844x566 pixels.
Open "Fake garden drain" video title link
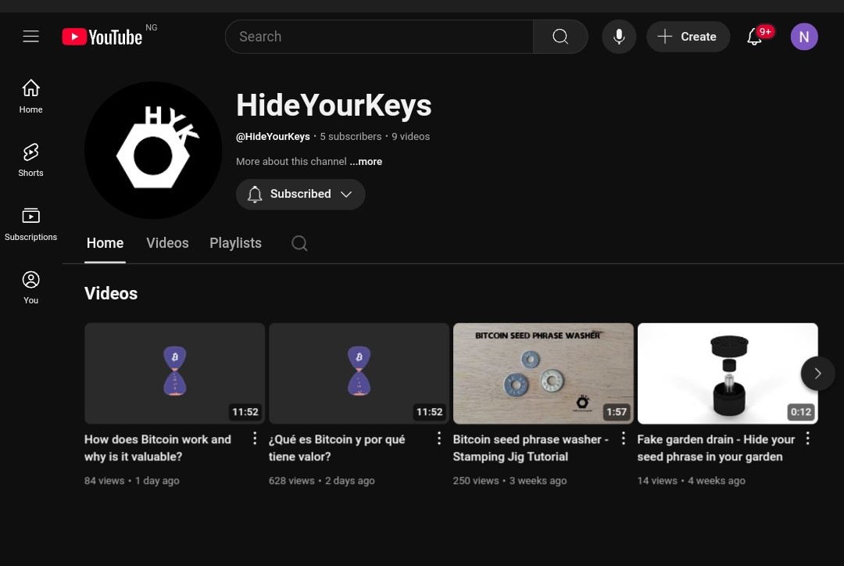coord(716,447)
